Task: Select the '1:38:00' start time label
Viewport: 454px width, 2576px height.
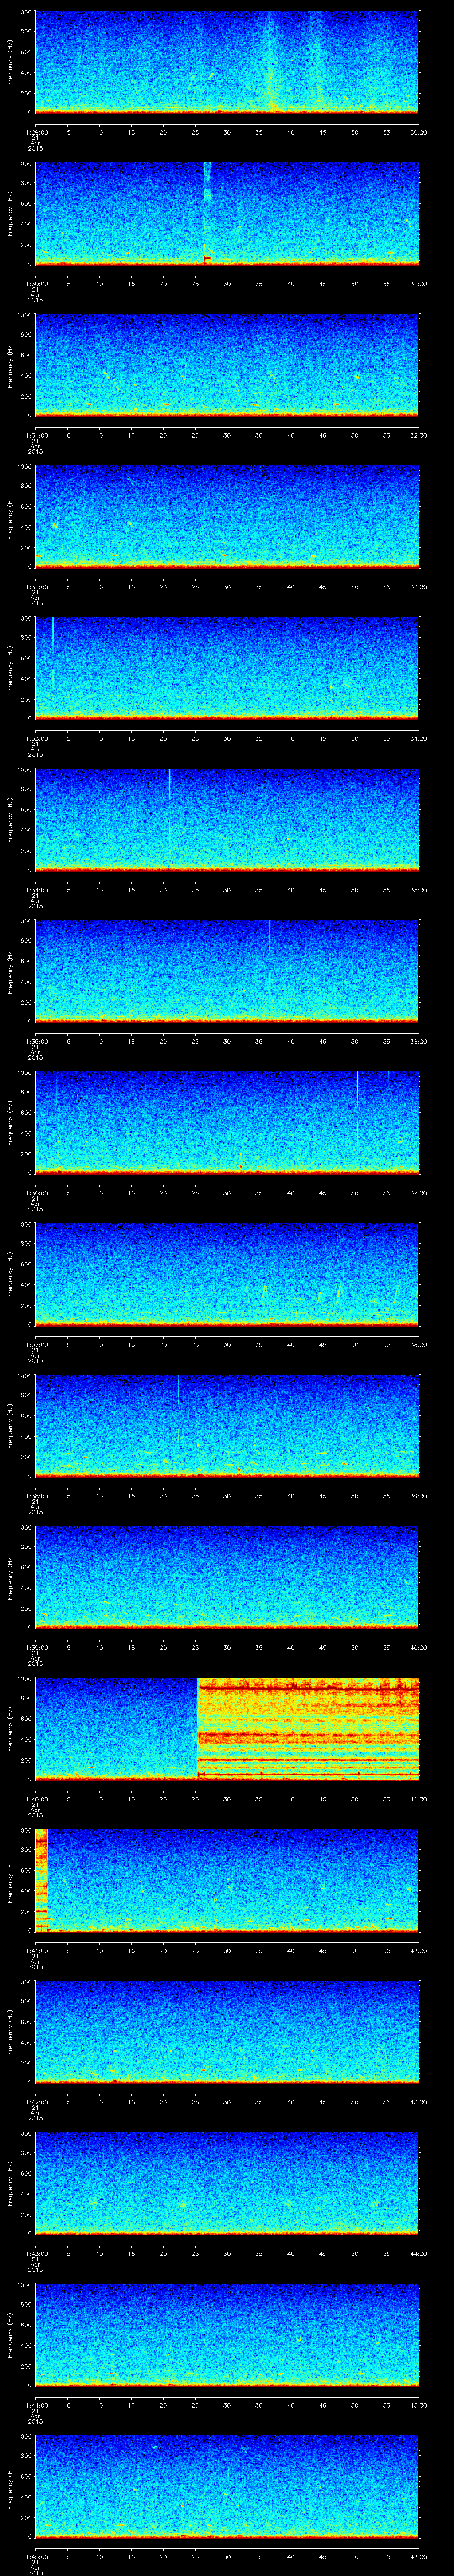Action: [x=36, y=1496]
